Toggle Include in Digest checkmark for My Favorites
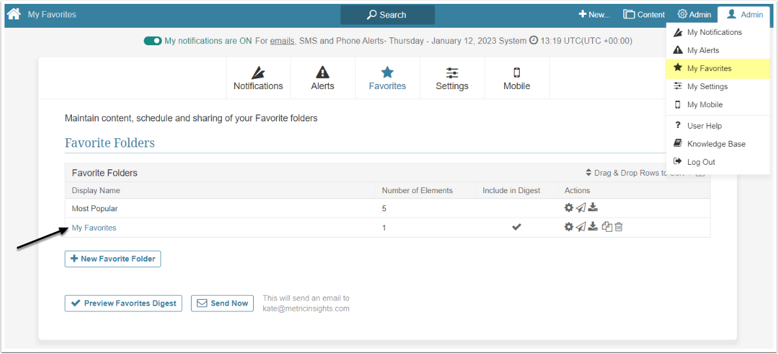Image resolution: width=778 pixels, height=354 pixels. pyautogui.click(x=517, y=227)
